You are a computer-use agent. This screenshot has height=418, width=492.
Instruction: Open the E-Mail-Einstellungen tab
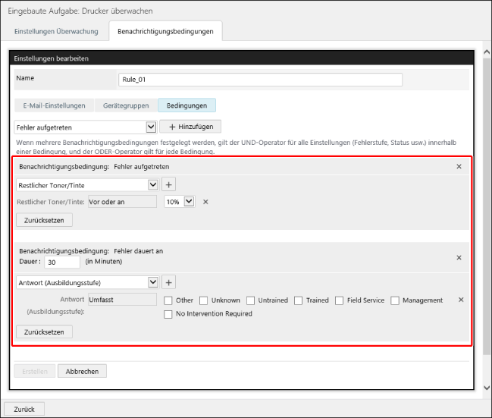[x=54, y=105]
